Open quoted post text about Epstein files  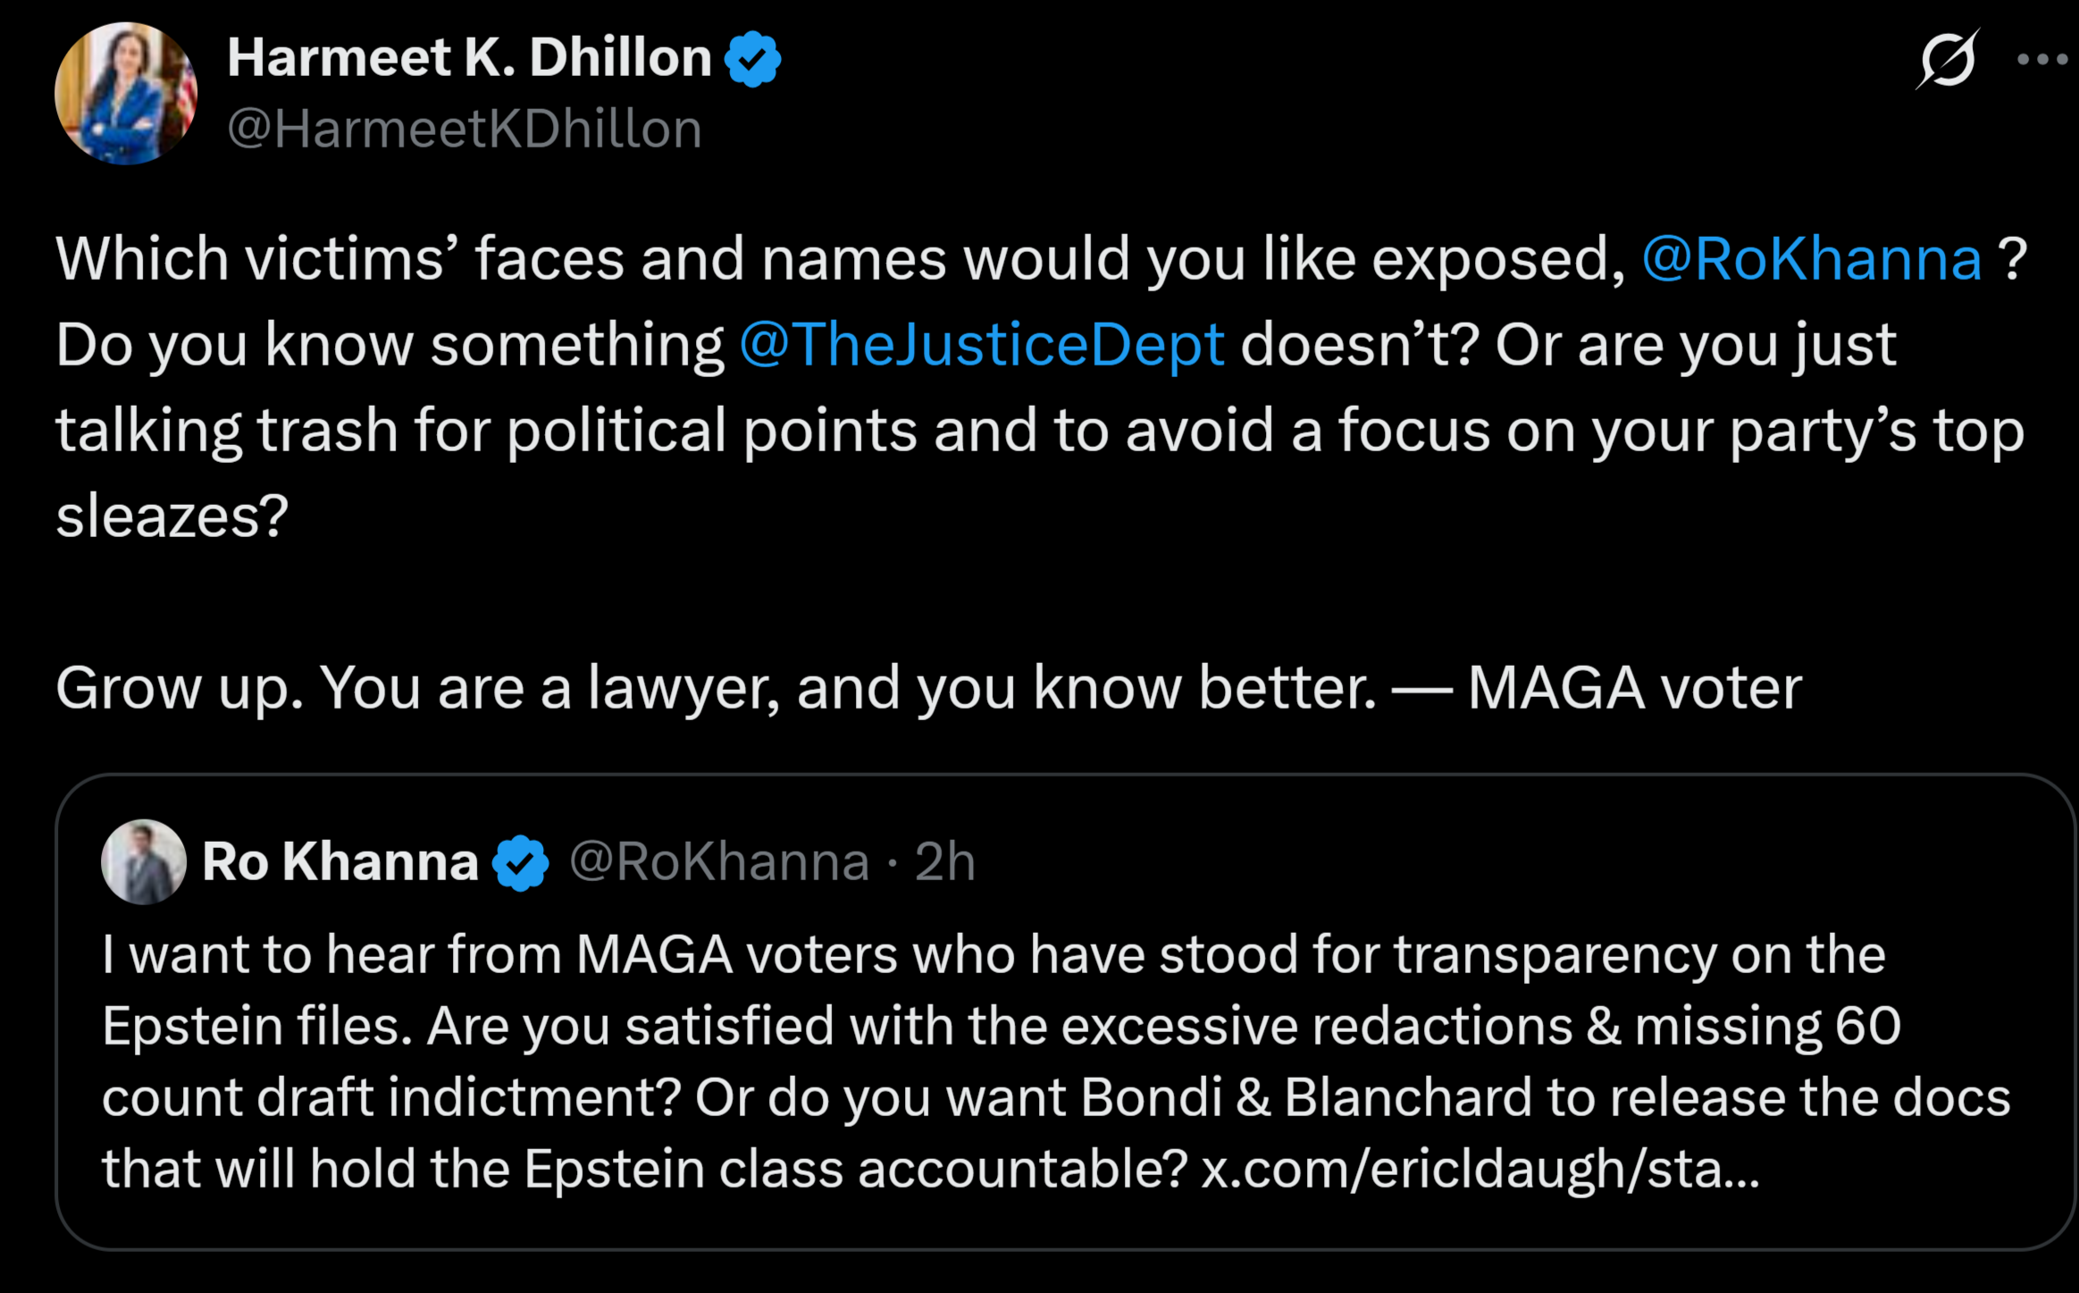click(1056, 1062)
